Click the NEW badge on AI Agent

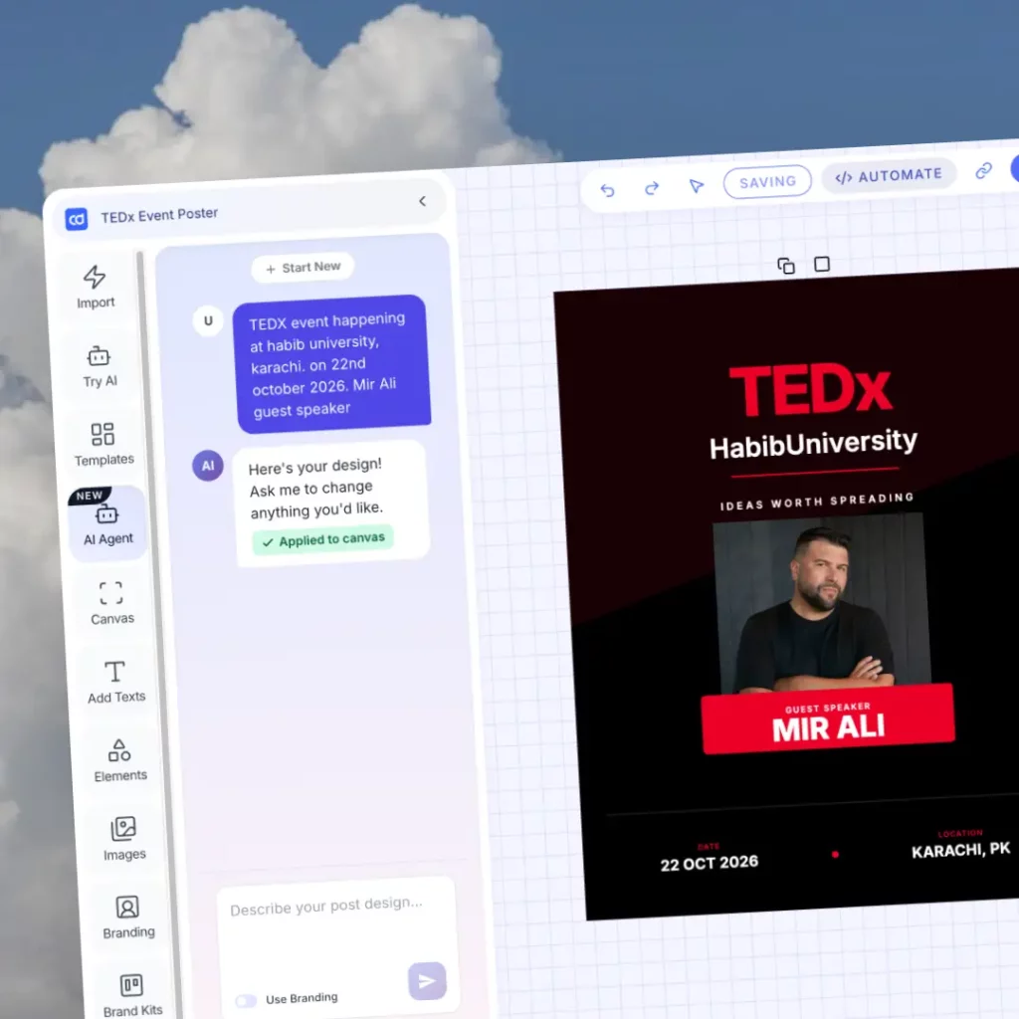pyautogui.click(x=89, y=496)
